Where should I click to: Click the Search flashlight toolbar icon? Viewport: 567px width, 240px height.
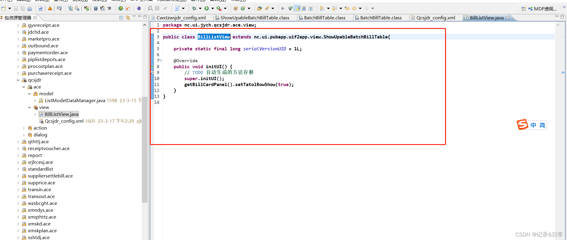(x=267, y=8)
